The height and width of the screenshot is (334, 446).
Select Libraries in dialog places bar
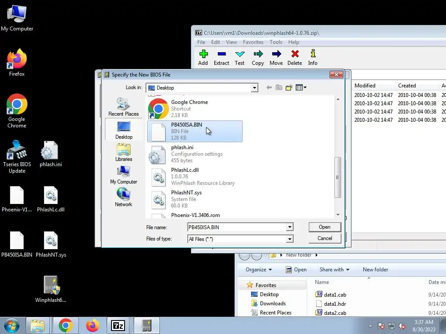coord(124,153)
